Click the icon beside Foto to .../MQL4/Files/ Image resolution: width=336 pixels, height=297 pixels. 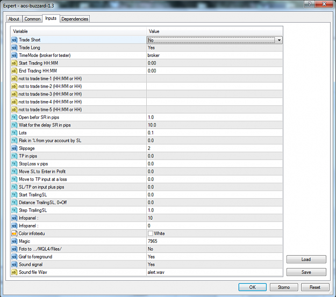pyautogui.click(x=14, y=249)
